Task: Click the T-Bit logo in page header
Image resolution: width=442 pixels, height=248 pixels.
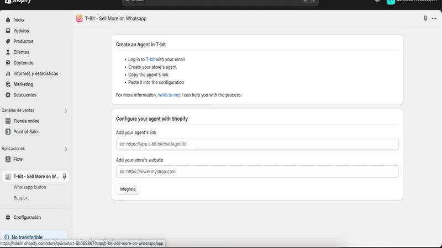Action: tap(79, 19)
